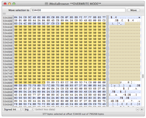This screenshot has width=146, height=118.
Task: Click byte EC in row 534800
Action: pyautogui.click(x=67, y=82)
